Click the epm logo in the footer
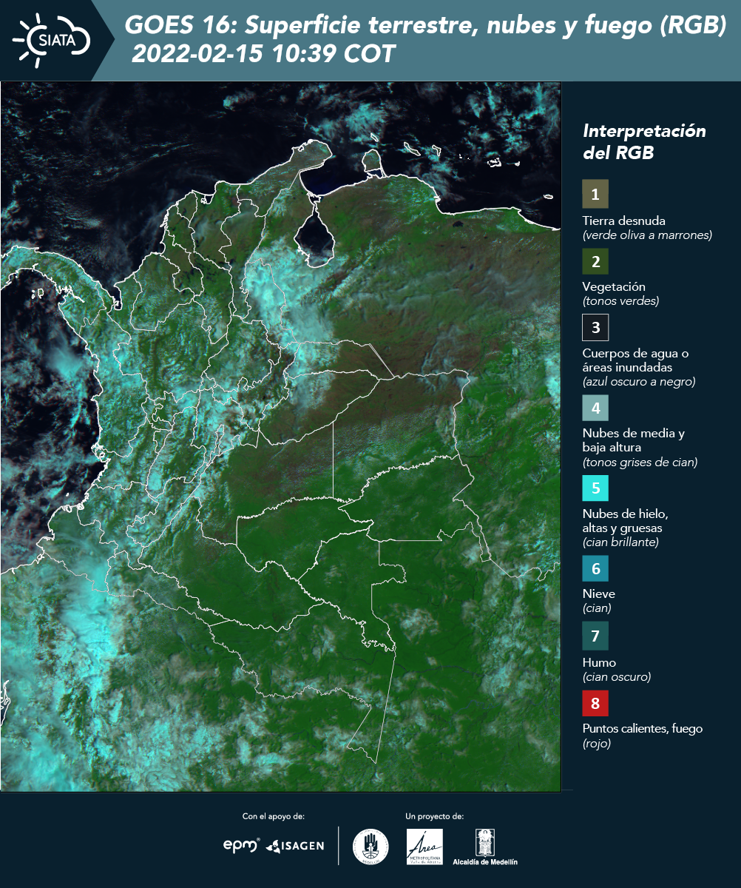Image resolution: width=741 pixels, height=888 pixels. pyautogui.click(x=241, y=845)
